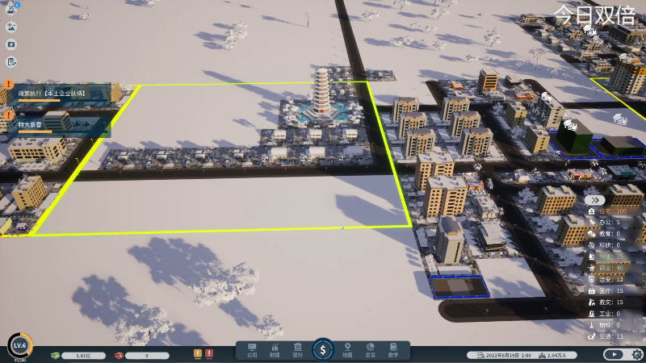Open the red exclamation alert icon
Screen dimensions: 646x363
pyautogui.click(x=209, y=353)
